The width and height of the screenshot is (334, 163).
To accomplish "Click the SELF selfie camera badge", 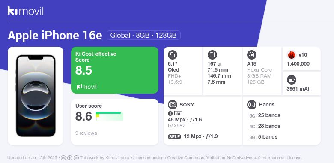I will 174,137.
